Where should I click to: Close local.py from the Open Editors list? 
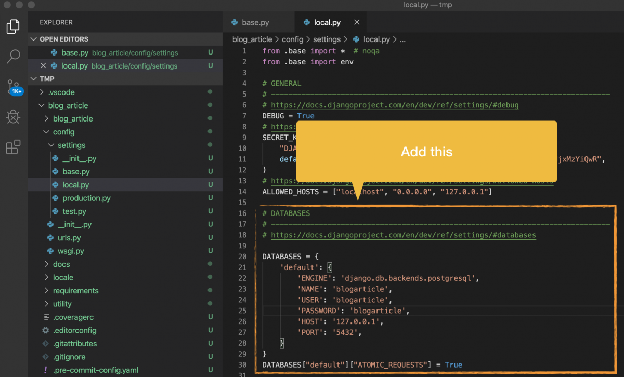click(x=43, y=65)
